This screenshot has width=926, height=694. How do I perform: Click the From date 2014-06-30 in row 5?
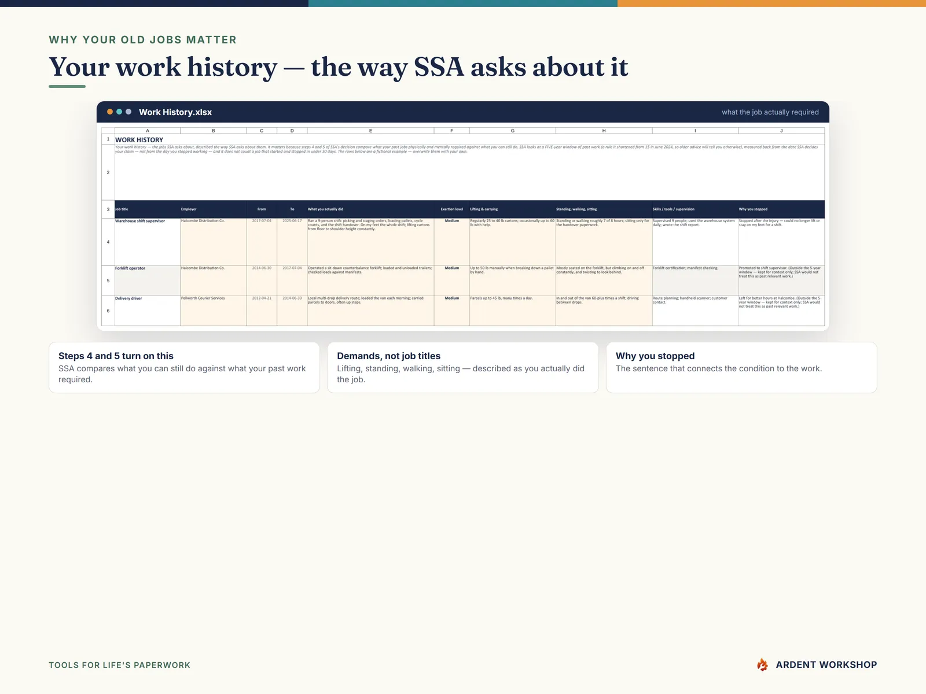[x=262, y=280]
